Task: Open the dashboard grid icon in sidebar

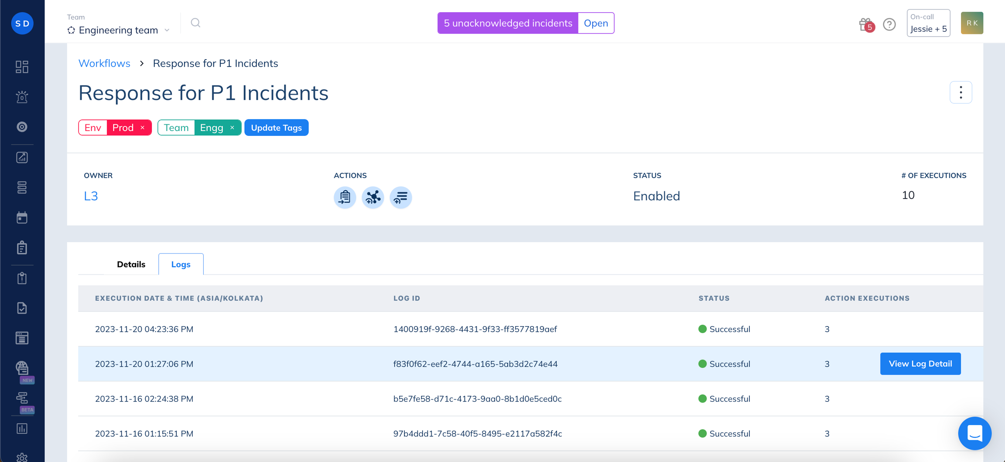Action: point(22,67)
